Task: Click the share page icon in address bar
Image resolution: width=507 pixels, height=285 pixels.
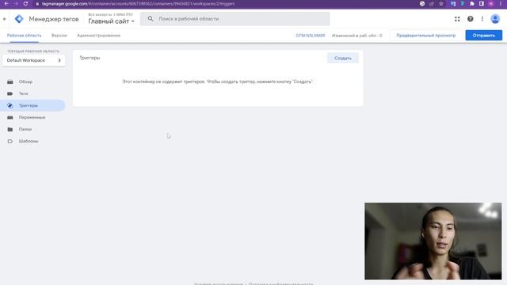Action: click(x=432, y=3)
